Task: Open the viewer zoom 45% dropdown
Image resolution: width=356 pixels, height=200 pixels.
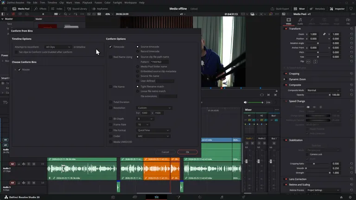Action: click(109, 14)
